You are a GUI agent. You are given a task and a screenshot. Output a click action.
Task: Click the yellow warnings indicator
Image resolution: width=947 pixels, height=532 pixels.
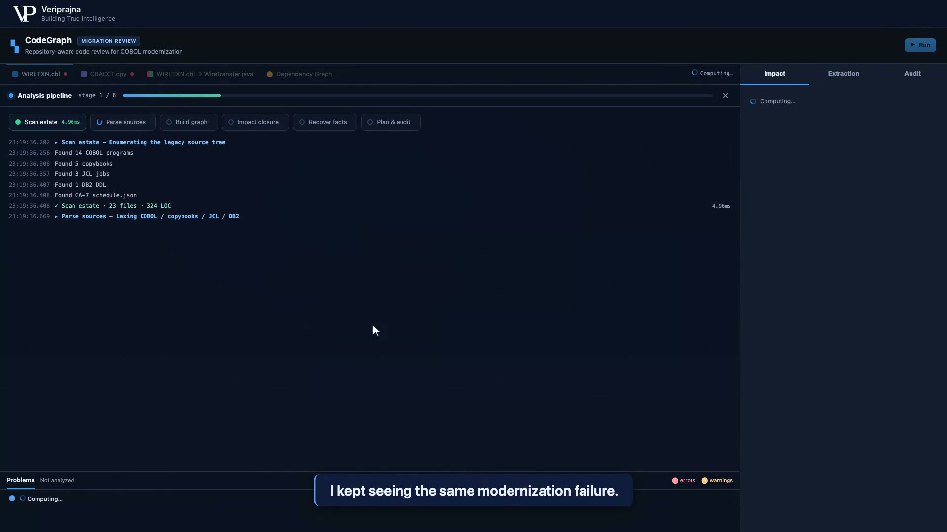click(x=717, y=480)
